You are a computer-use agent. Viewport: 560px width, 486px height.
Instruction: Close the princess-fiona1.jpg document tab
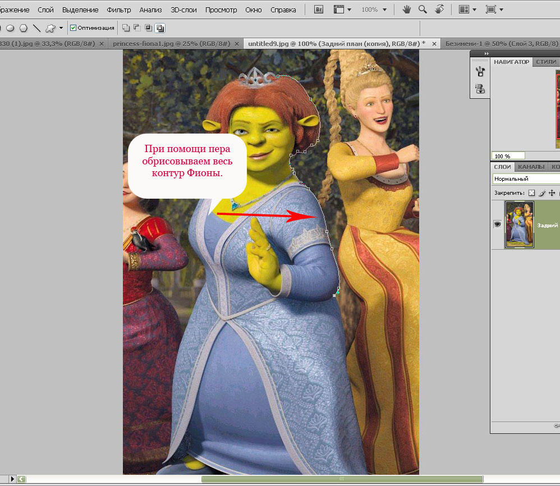[236, 44]
